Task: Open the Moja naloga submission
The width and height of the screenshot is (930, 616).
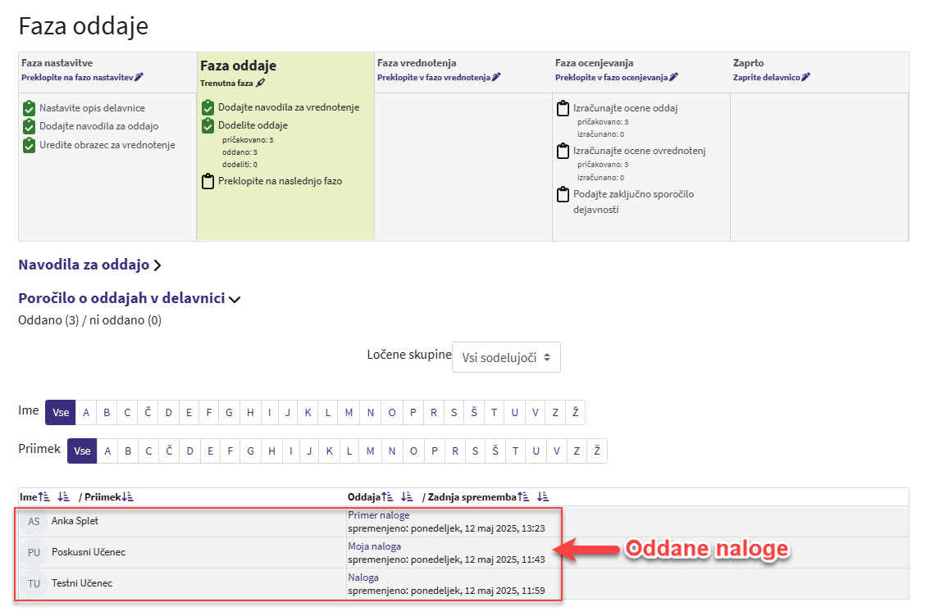Action: pos(374,546)
